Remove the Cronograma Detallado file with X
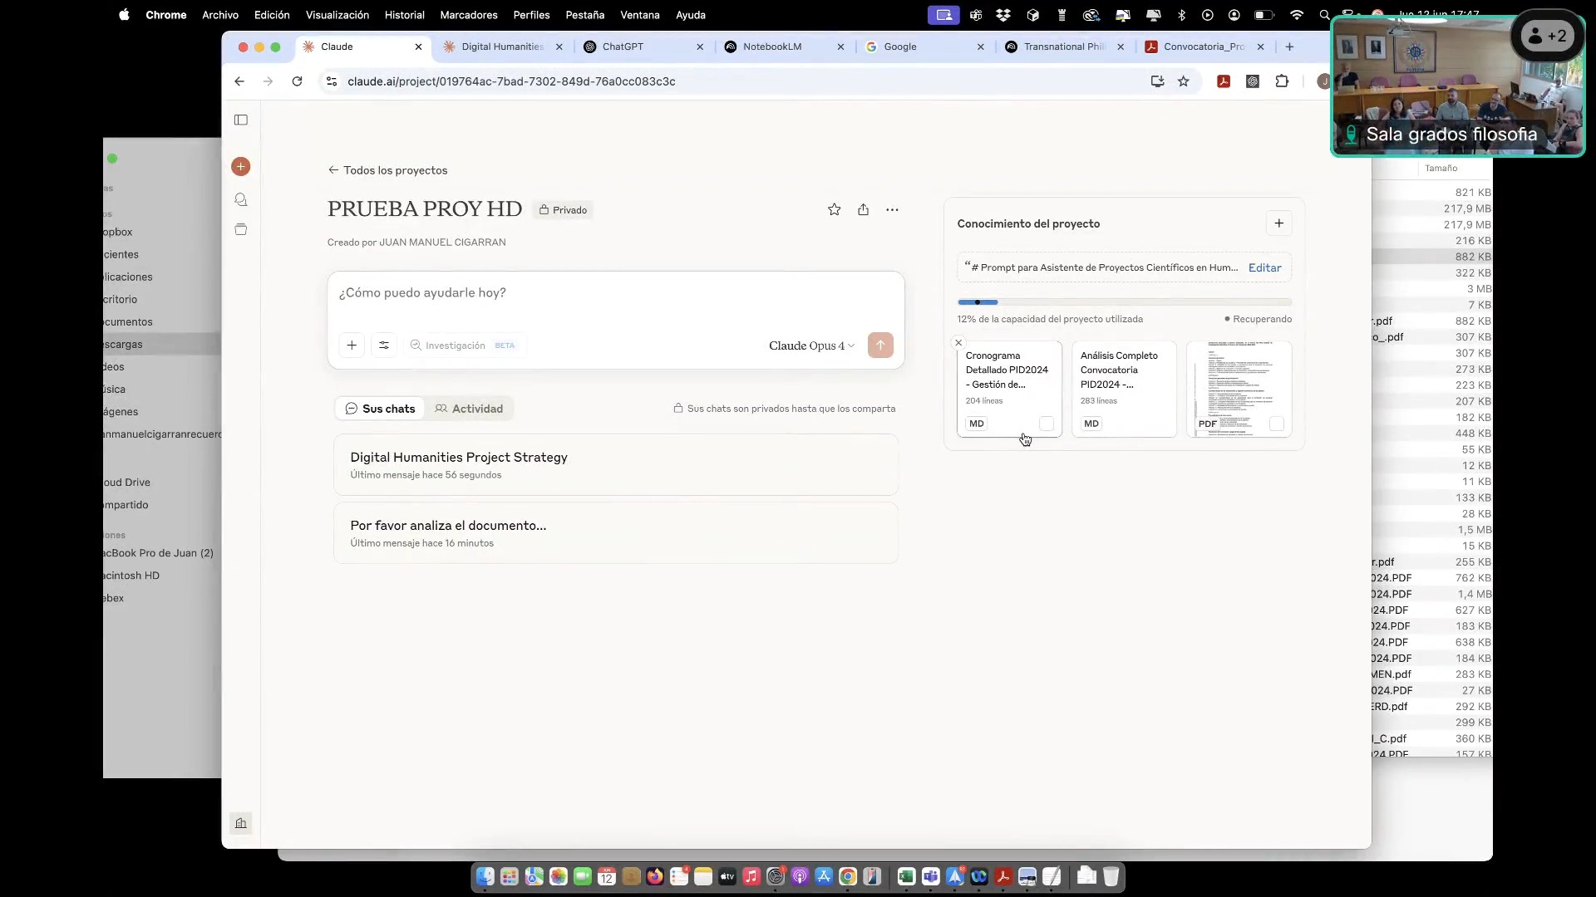This screenshot has width=1596, height=897. [958, 343]
